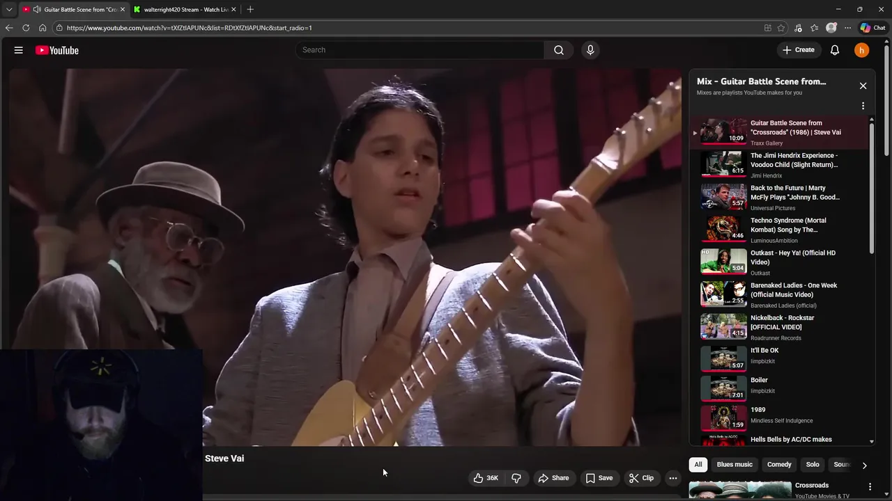Open the Crossroads movie title link
Screen dimensions: 892x501
[x=812, y=486]
